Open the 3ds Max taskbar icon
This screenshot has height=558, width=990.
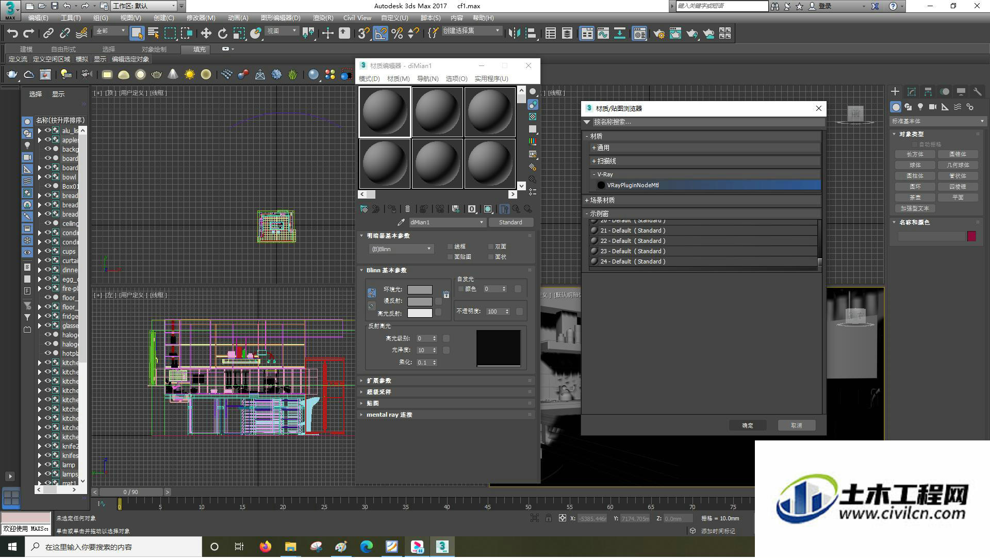click(442, 547)
